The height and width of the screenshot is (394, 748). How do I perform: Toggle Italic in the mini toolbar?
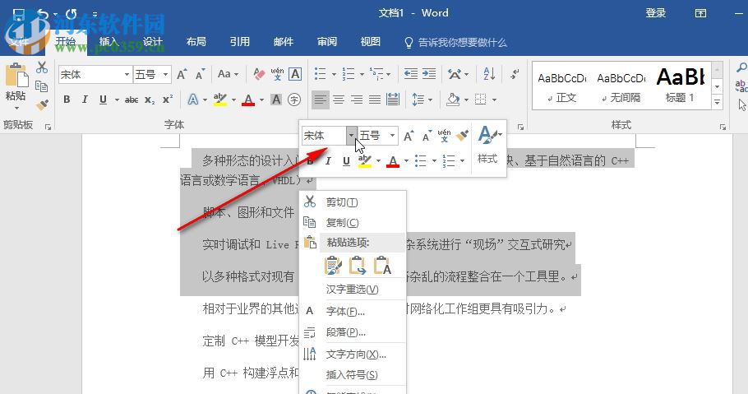[328, 161]
